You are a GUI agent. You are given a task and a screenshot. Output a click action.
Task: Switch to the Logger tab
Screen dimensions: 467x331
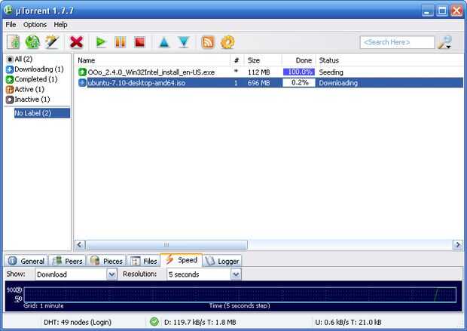coord(222,261)
